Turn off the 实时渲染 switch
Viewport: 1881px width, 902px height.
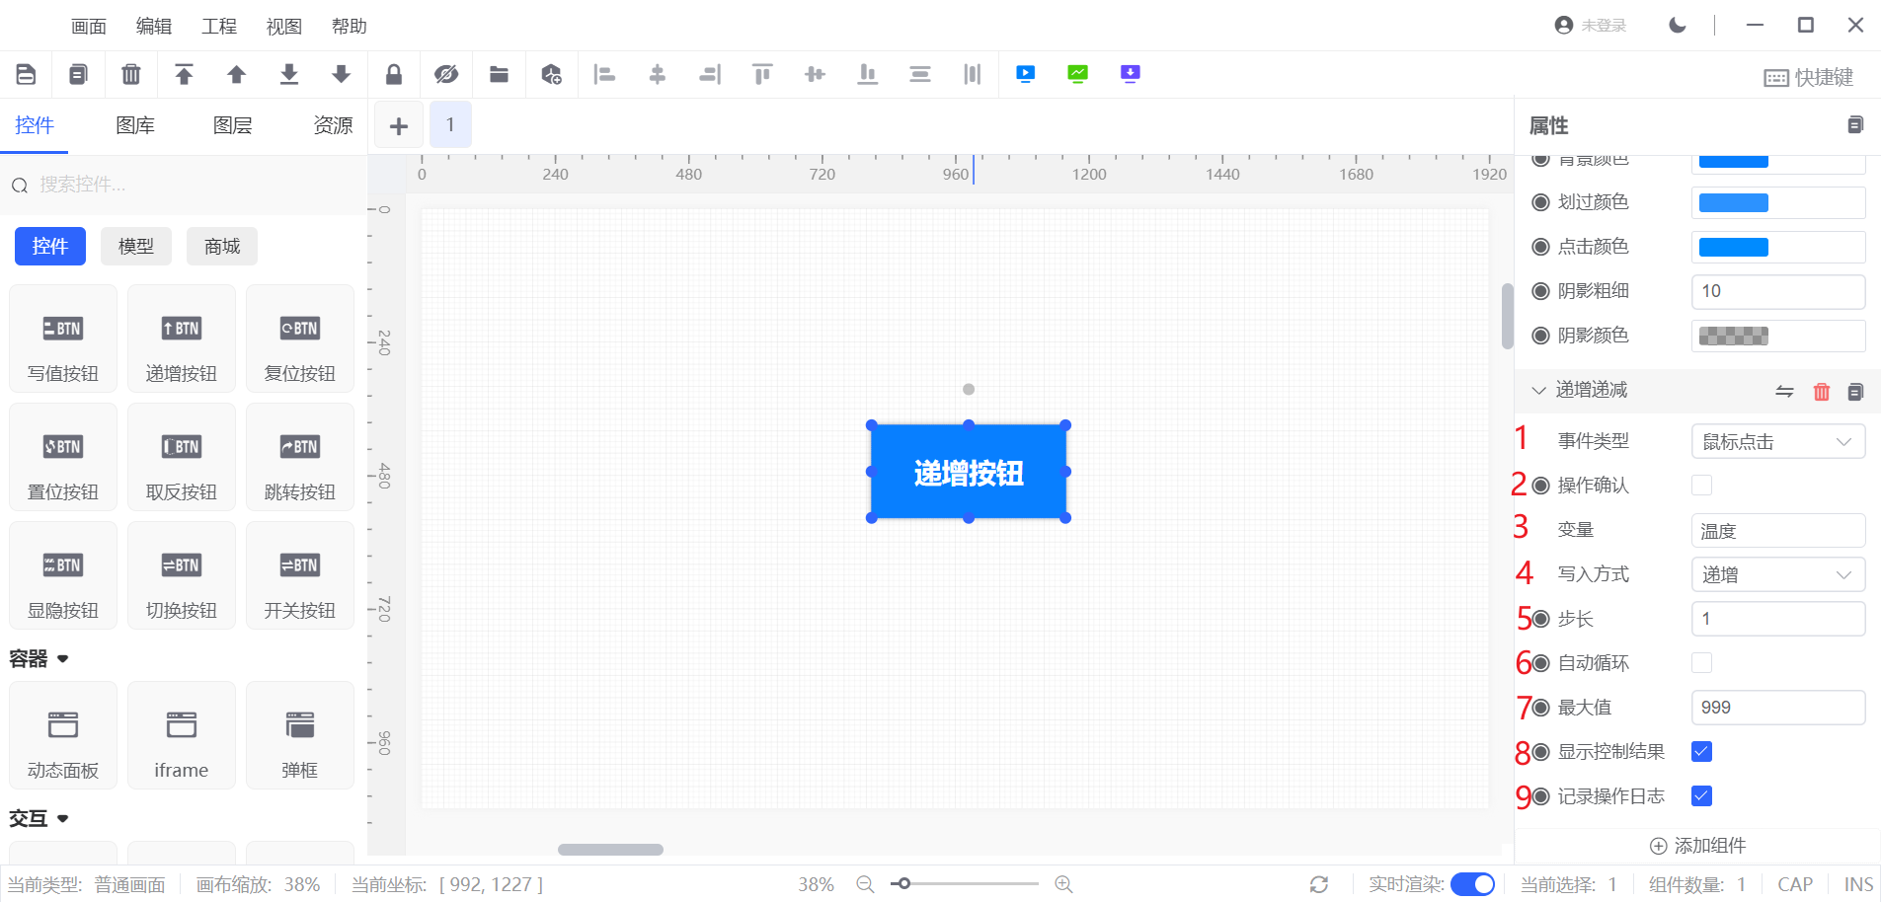coord(1472,884)
